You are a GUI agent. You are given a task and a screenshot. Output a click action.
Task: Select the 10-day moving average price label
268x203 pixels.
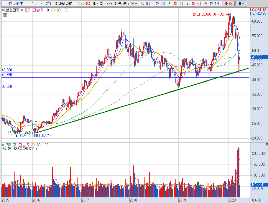pyautogui.click(x=47, y=10)
